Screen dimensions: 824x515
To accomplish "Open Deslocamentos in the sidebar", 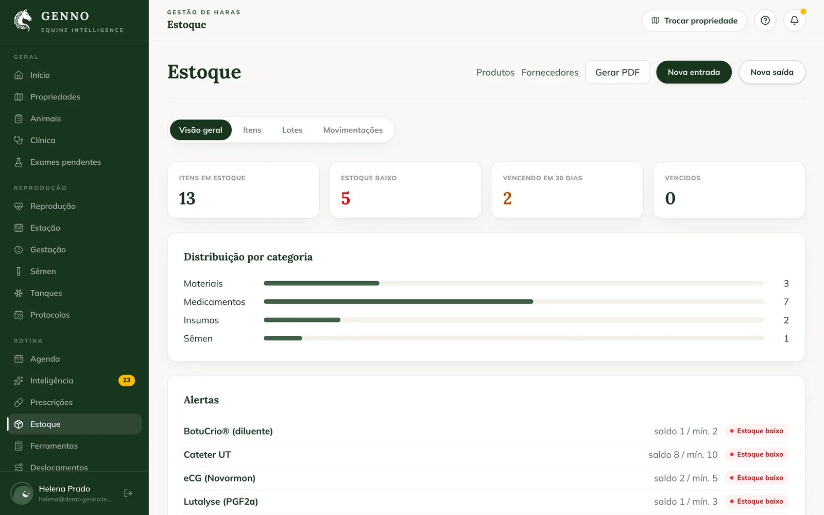I will pyautogui.click(x=75, y=466).
